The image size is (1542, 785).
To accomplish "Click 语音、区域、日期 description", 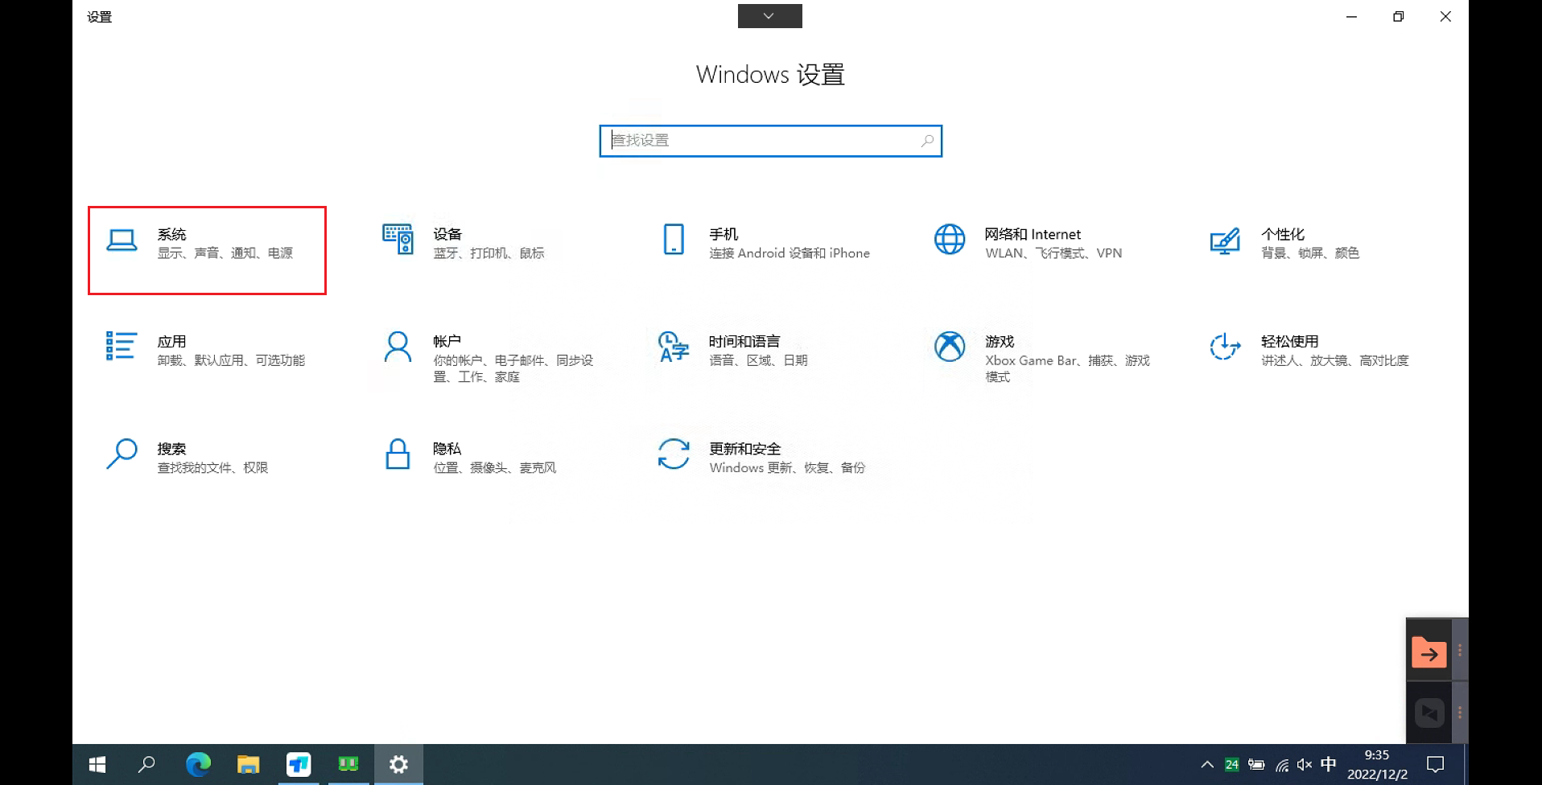I will tap(758, 360).
